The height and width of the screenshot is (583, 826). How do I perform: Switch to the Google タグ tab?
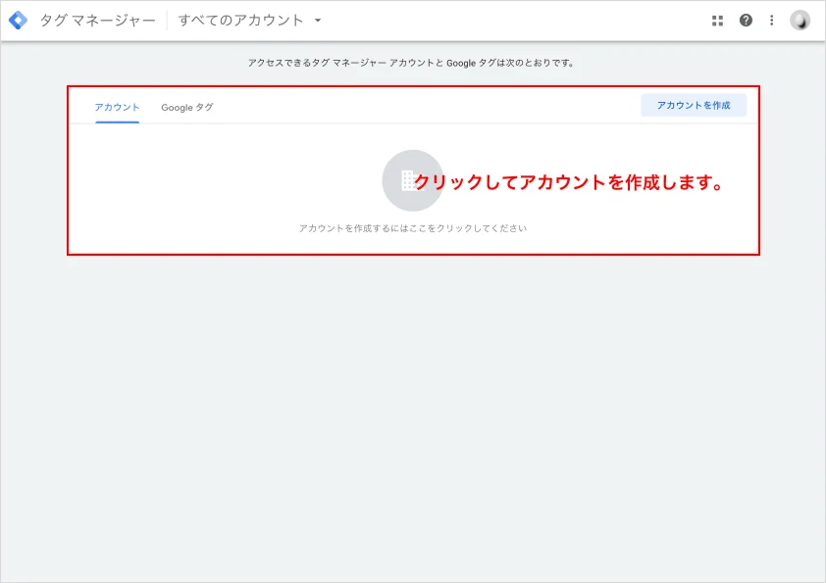pyautogui.click(x=187, y=108)
